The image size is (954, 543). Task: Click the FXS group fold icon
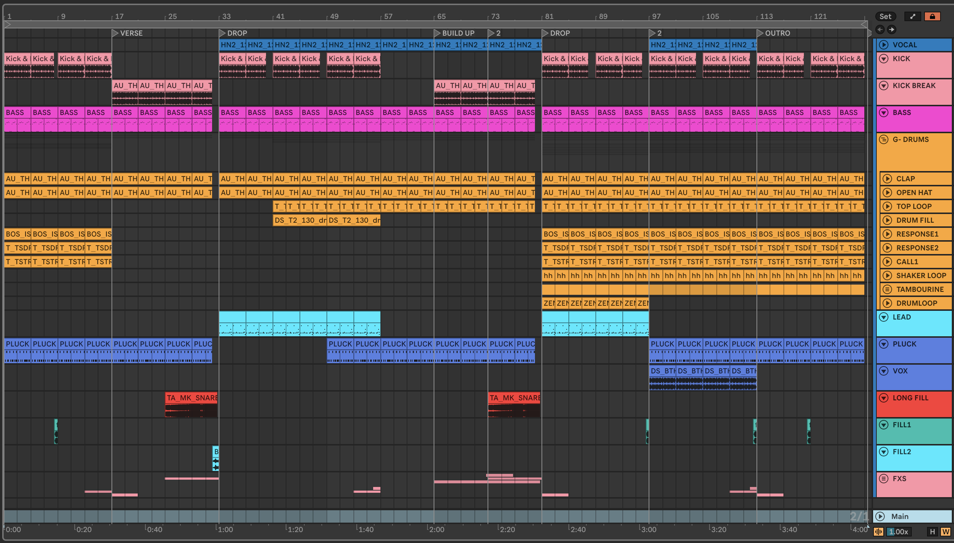click(x=884, y=479)
